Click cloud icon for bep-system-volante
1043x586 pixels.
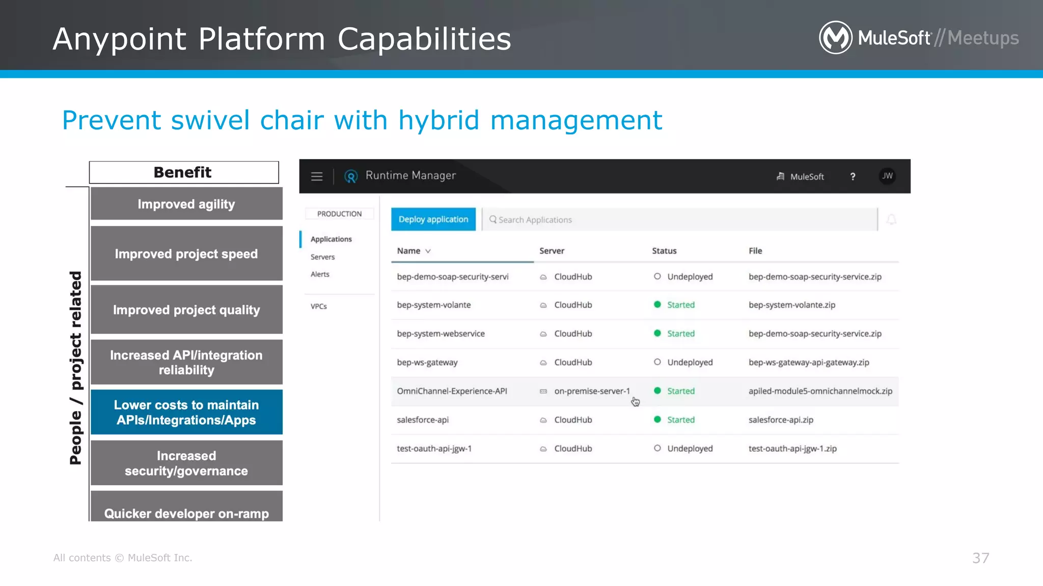coord(543,306)
